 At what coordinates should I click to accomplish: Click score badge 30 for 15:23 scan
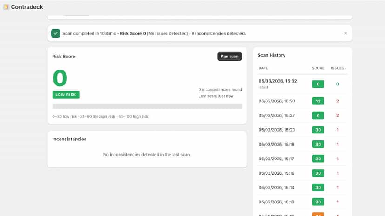tap(318, 130)
